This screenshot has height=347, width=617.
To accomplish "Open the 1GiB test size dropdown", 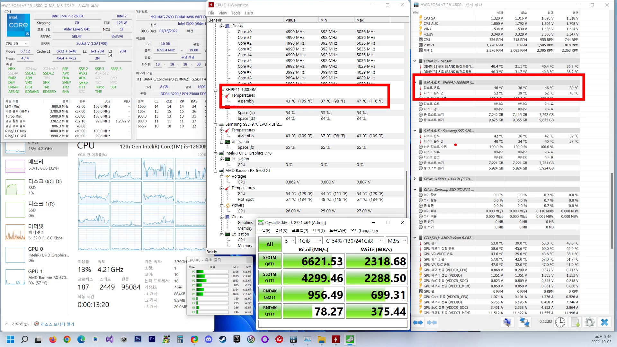I will pos(310,241).
